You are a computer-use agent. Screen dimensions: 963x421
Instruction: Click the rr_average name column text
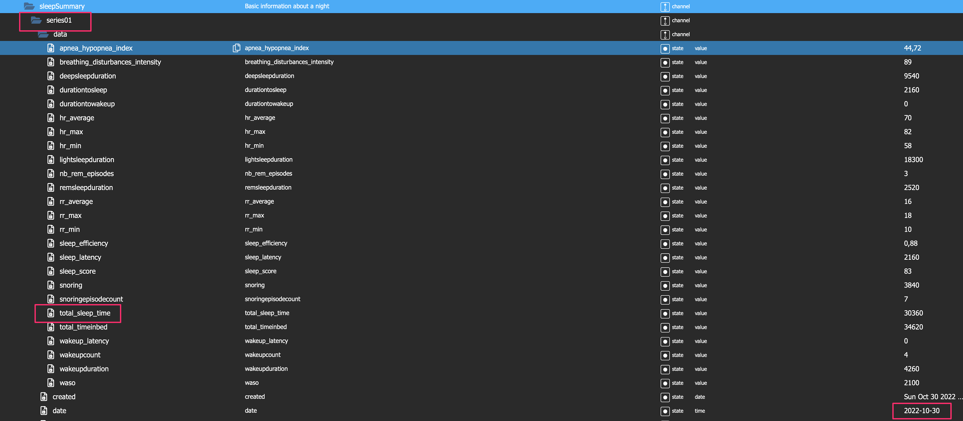click(x=259, y=201)
